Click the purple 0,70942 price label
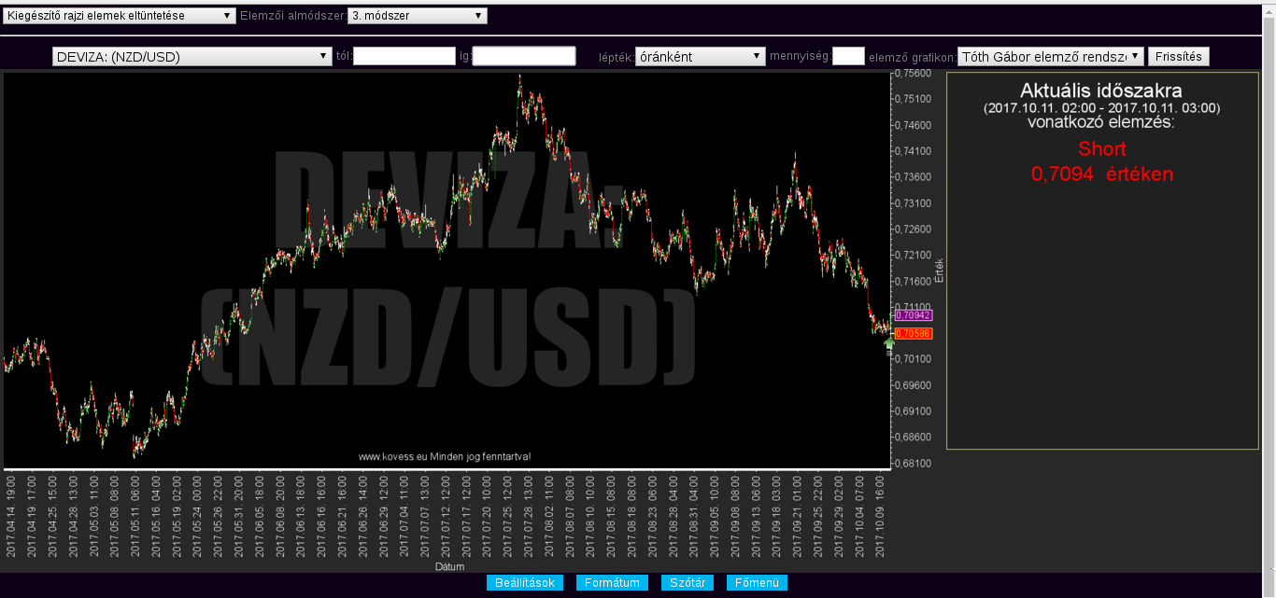The width and height of the screenshot is (1276, 598). (x=913, y=315)
